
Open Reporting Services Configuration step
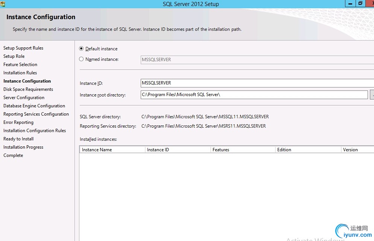(x=36, y=114)
